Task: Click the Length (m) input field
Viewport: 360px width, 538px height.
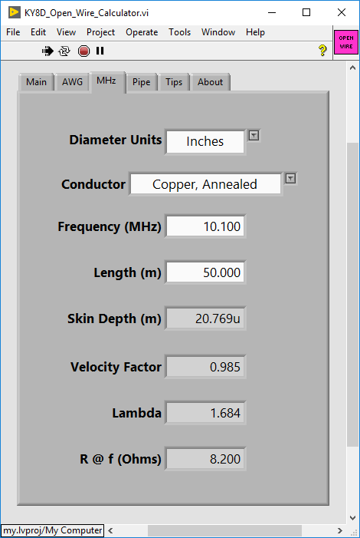Action: click(205, 272)
